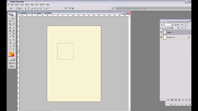
Task: Switch to Quick Mask mode
Action: tap(13, 60)
